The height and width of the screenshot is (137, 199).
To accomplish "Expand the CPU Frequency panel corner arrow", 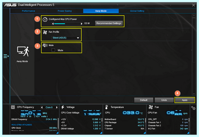I will click(x=57, y=133).
